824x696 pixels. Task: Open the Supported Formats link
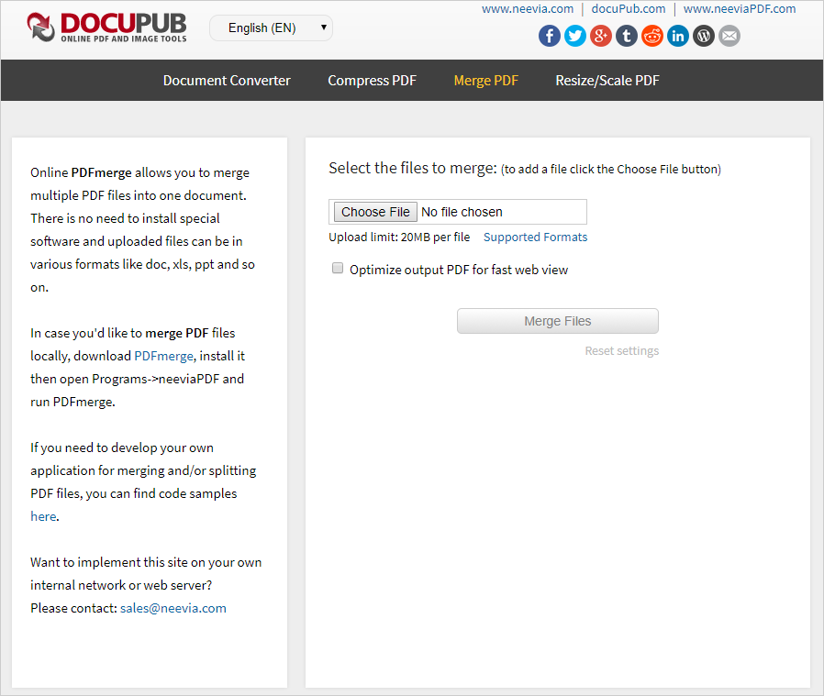coord(536,238)
